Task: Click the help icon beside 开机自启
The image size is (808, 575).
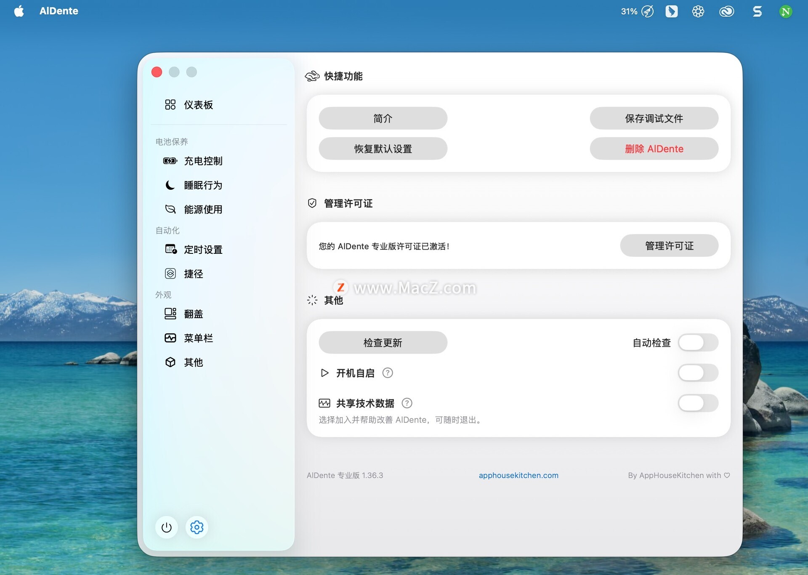Action: click(387, 373)
